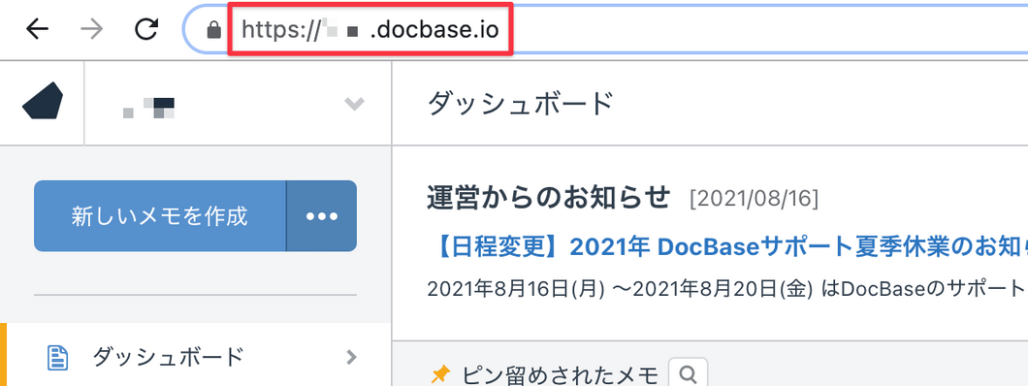This screenshot has height=386, width=1028.
Task: Reload the page with the refresh icon
Action: point(146,29)
